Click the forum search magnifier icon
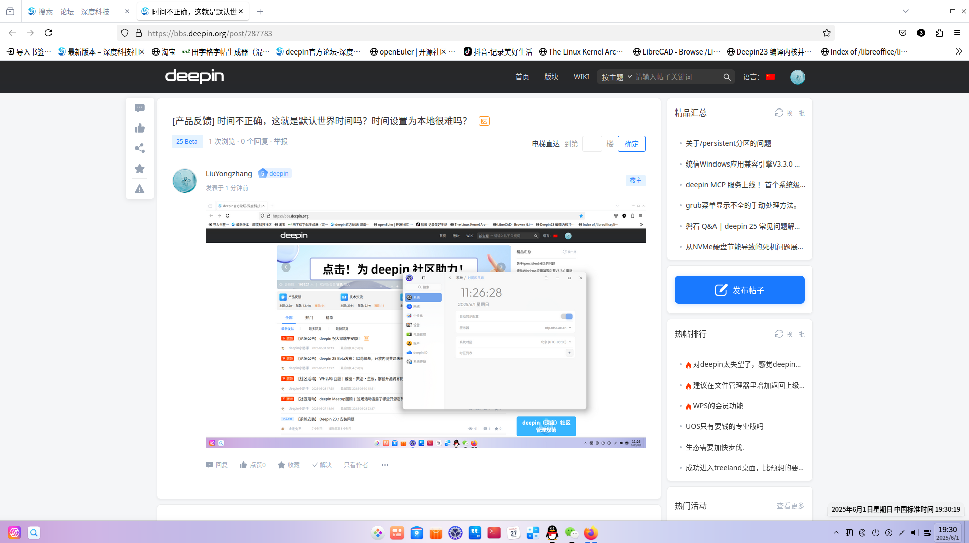Viewport: 969px width, 543px height. pyautogui.click(x=727, y=77)
